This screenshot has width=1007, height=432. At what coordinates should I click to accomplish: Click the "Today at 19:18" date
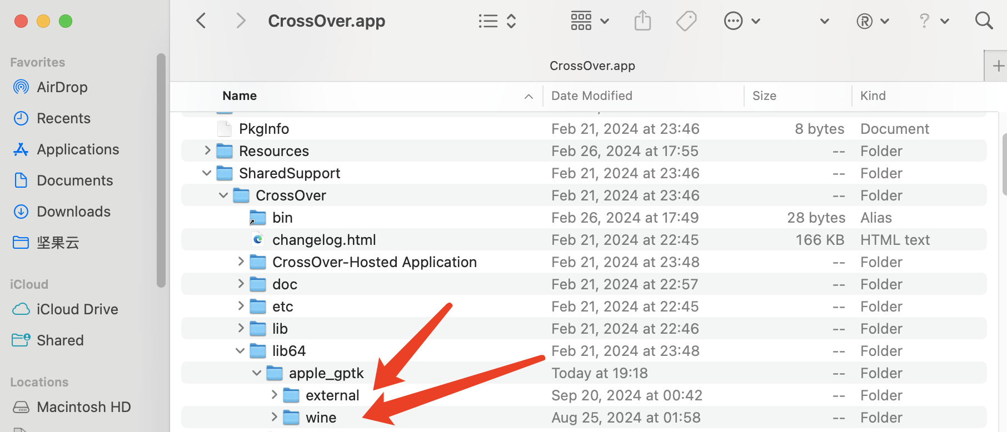pyautogui.click(x=600, y=373)
